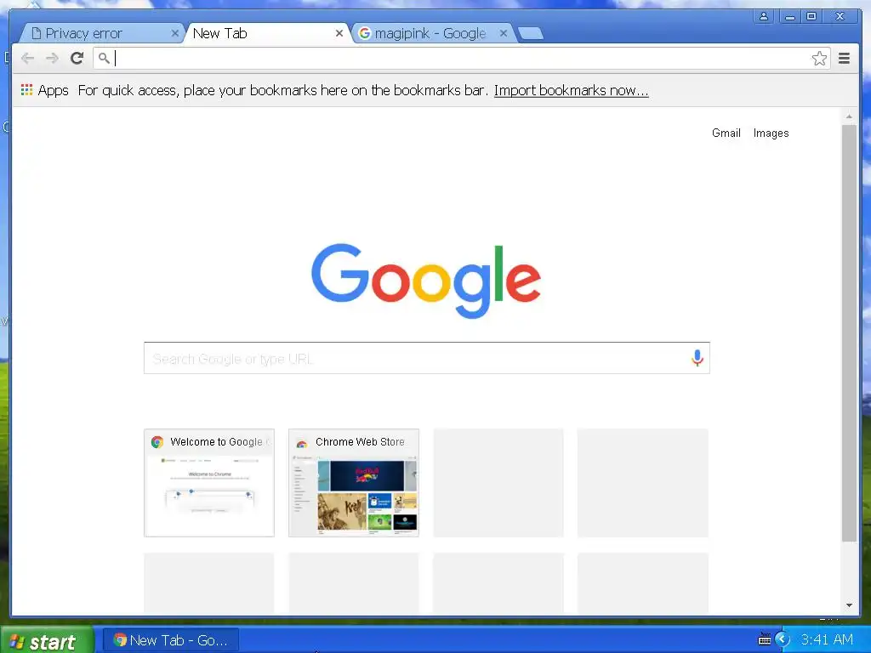Bookmark this page with the star icon
The image size is (871, 653).
pos(819,59)
